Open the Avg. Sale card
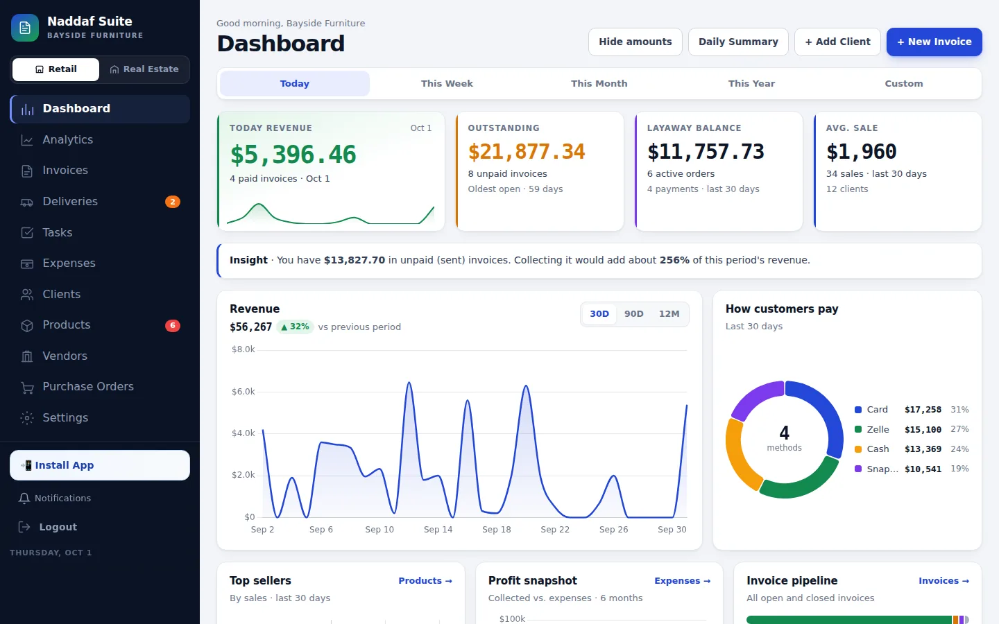The width and height of the screenshot is (999, 624). [898, 171]
